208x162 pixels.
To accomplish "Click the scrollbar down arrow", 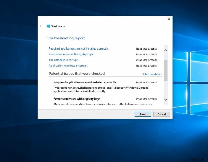I will click(x=166, y=100).
